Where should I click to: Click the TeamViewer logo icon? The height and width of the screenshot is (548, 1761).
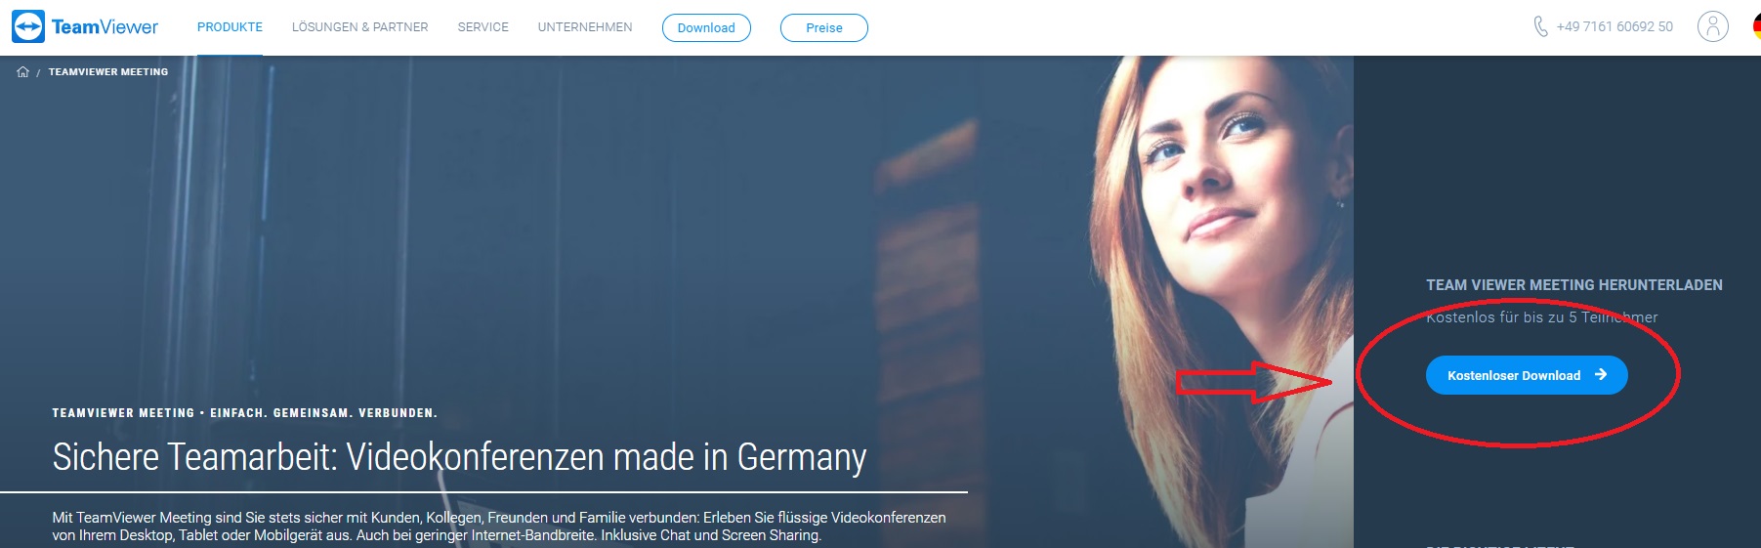[x=28, y=26]
